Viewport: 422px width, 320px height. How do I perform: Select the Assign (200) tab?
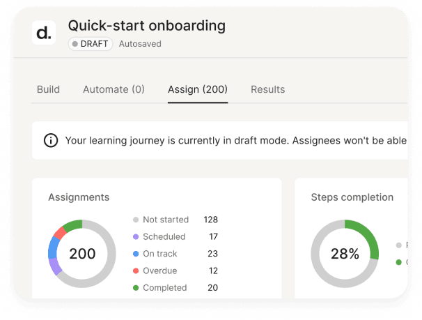(198, 89)
